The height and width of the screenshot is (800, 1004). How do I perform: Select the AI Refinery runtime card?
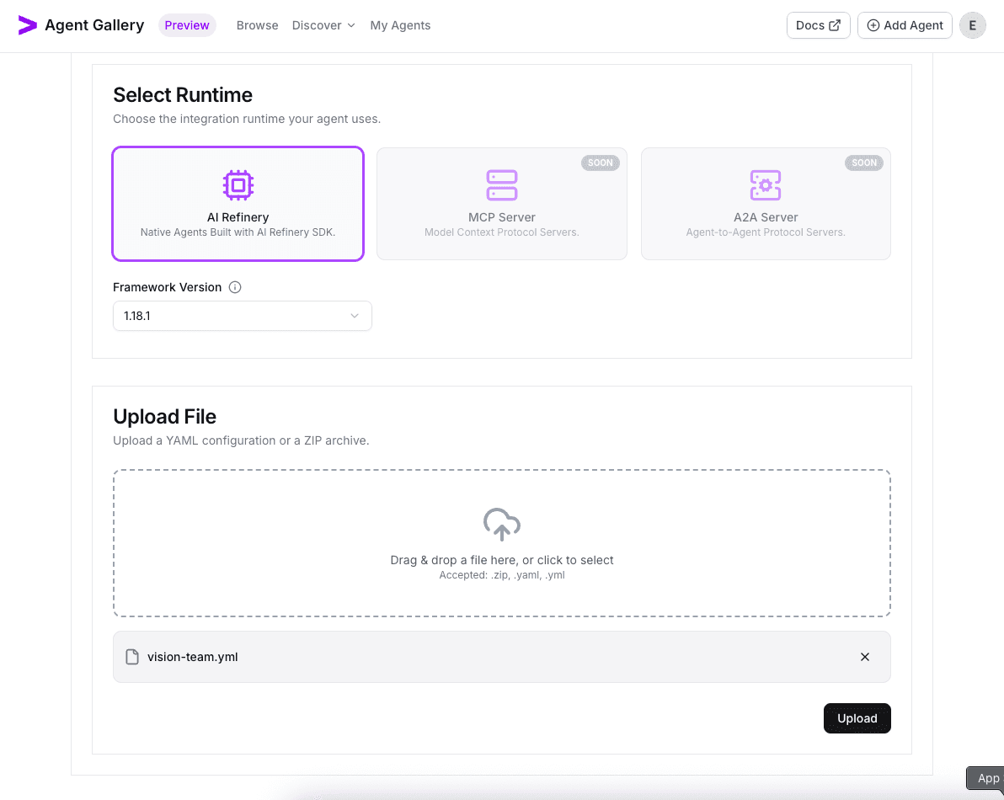click(x=238, y=203)
